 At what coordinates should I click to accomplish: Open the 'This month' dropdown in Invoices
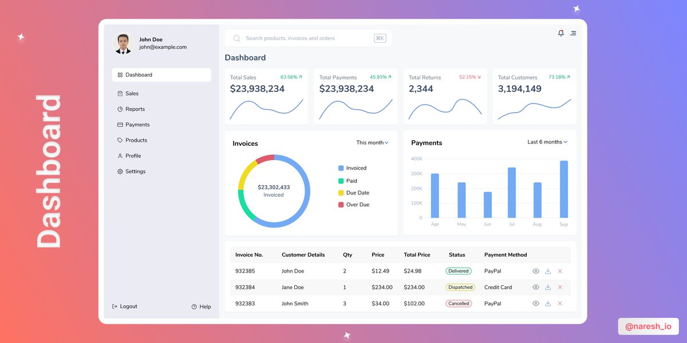tap(372, 142)
